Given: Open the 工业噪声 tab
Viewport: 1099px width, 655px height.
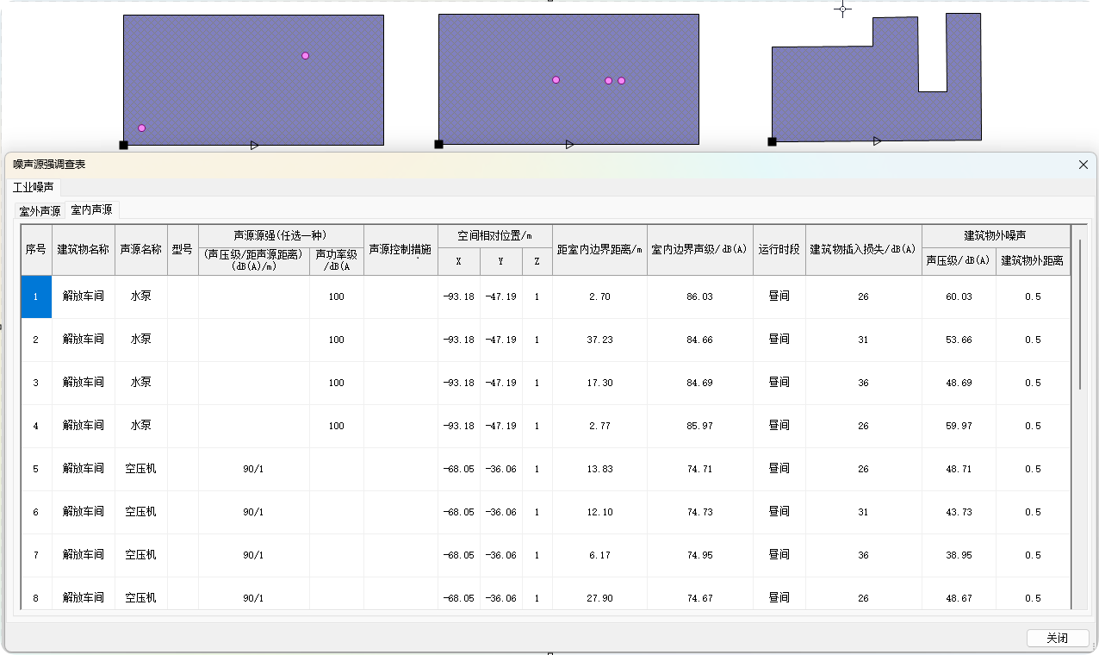Looking at the screenshot, I should 34,187.
